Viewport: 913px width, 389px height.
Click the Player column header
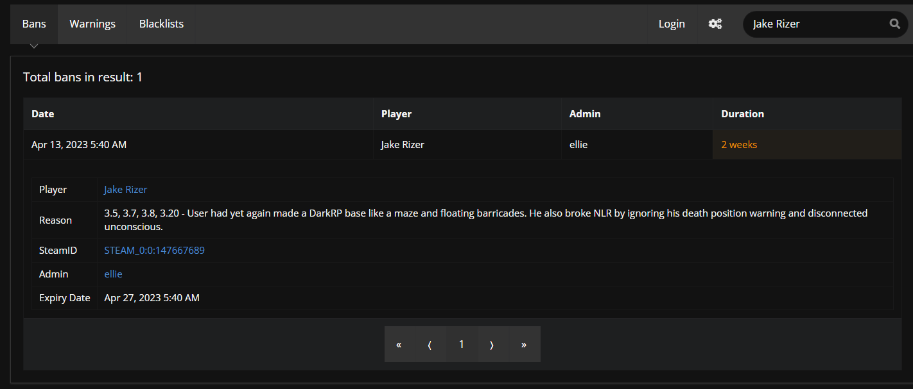click(x=396, y=113)
